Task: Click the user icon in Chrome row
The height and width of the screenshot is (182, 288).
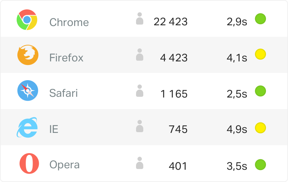Action: tap(140, 18)
